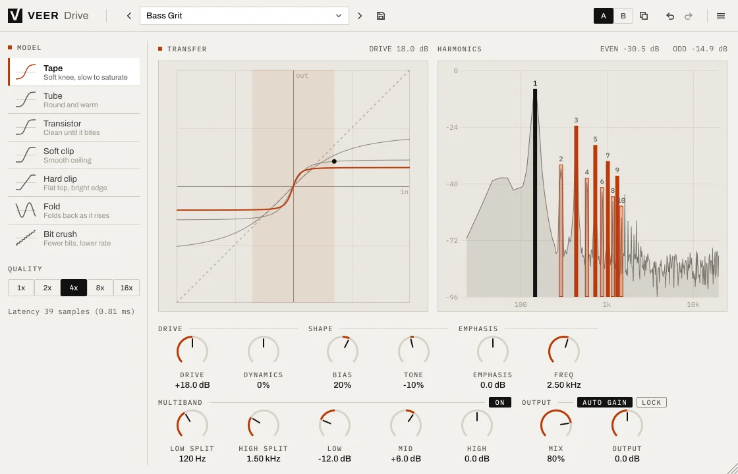The height and width of the screenshot is (474, 738).
Task: Toggle the multiband ON switch
Action: [500, 402]
